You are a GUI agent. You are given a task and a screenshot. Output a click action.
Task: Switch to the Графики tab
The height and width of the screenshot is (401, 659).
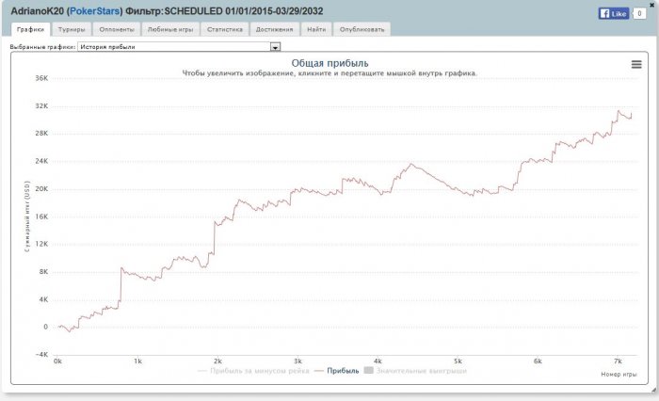coord(31,29)
